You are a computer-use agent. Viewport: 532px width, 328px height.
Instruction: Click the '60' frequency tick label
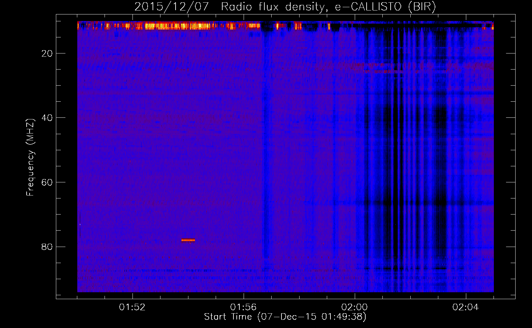pyautogui.click(x=47, y=182)
